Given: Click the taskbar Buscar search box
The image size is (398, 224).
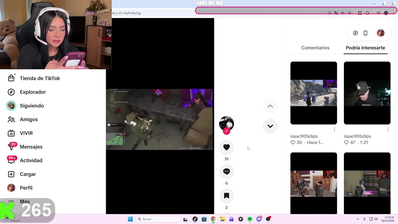Looking at the screenshot, I should pos(158,219).
